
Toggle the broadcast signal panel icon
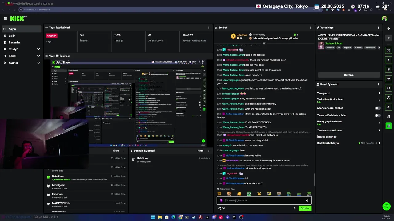[388, 88]
